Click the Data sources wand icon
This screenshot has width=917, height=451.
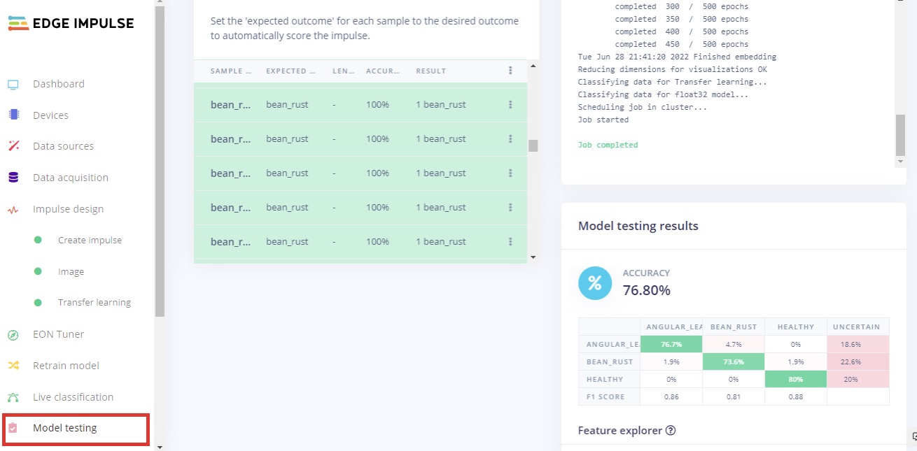[13, 146]
